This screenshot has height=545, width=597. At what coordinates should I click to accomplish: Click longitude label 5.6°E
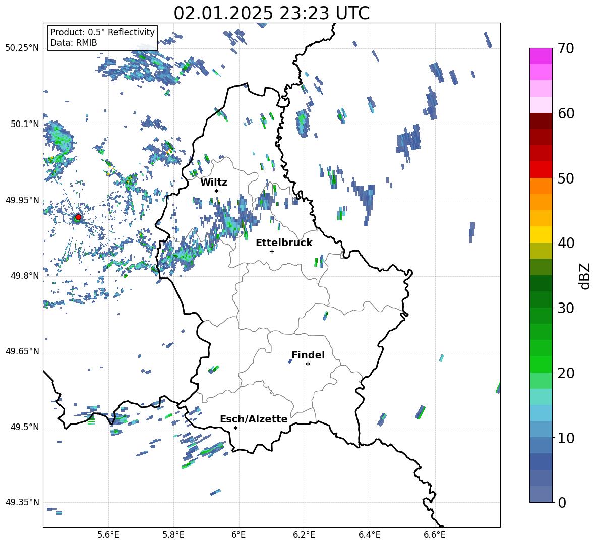click(108, 535)
